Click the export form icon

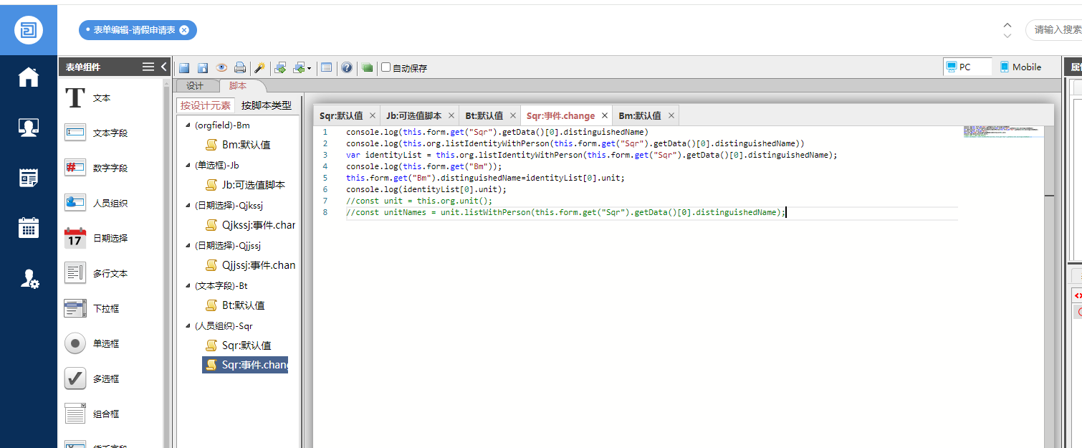(x=280, y=67)
